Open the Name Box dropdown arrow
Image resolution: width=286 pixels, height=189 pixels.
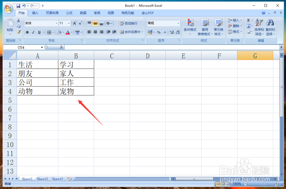[x=42, y=47]
